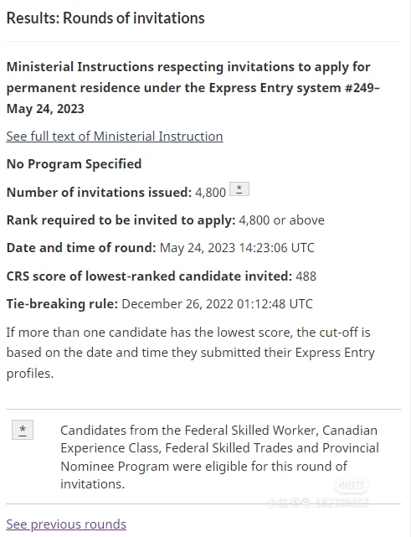The height and width of the screenshot is (537, 411).
Task: Click the Results: Rounds of invitations heading
Action: [105, 18]
